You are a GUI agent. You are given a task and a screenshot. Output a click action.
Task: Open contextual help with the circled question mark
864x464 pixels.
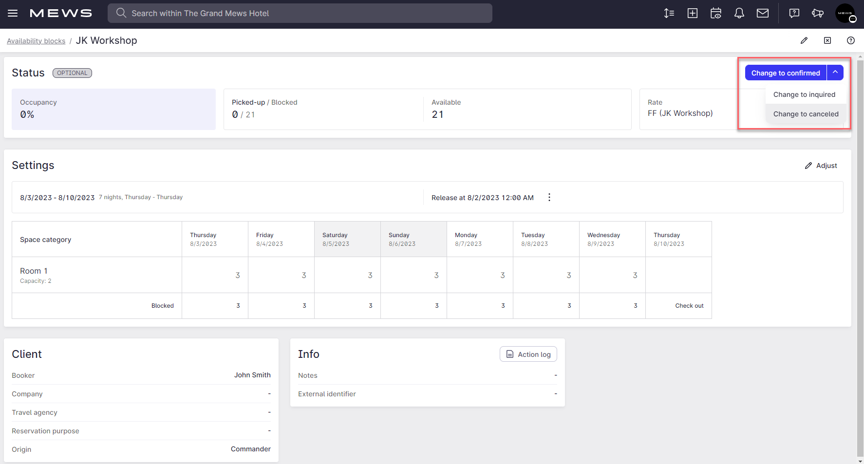click(851, 40)
